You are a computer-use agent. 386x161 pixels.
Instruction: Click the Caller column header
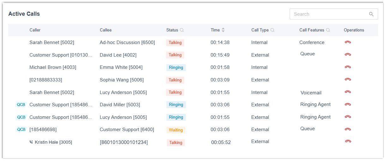(35, 30)
